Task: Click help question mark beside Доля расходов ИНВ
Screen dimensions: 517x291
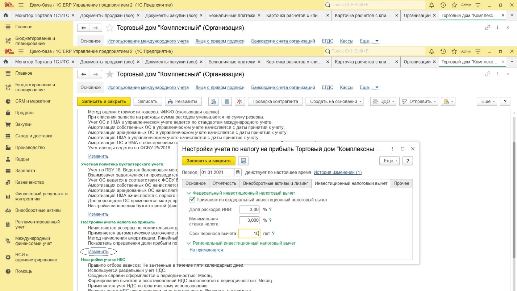Action: click(x=270, y=209)
